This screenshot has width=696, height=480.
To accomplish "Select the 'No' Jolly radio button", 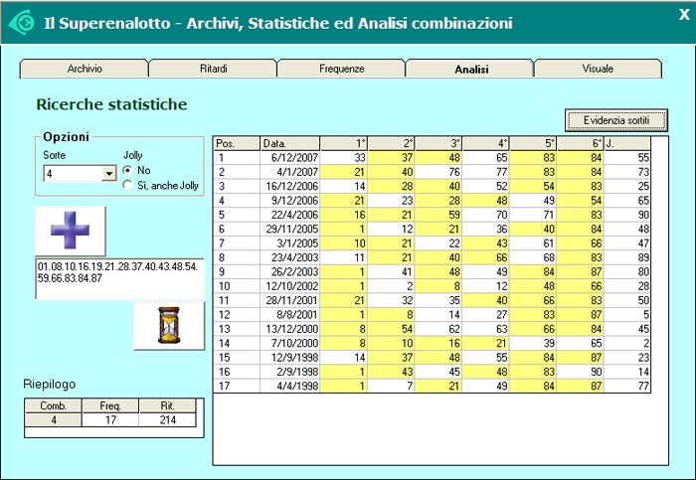I will [128, 170].
